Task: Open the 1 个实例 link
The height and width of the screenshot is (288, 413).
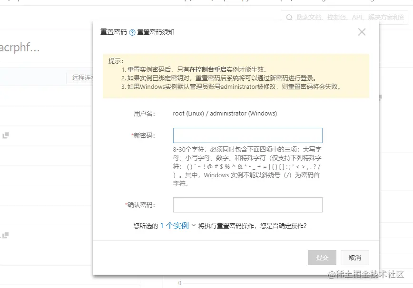Action: 174,226
